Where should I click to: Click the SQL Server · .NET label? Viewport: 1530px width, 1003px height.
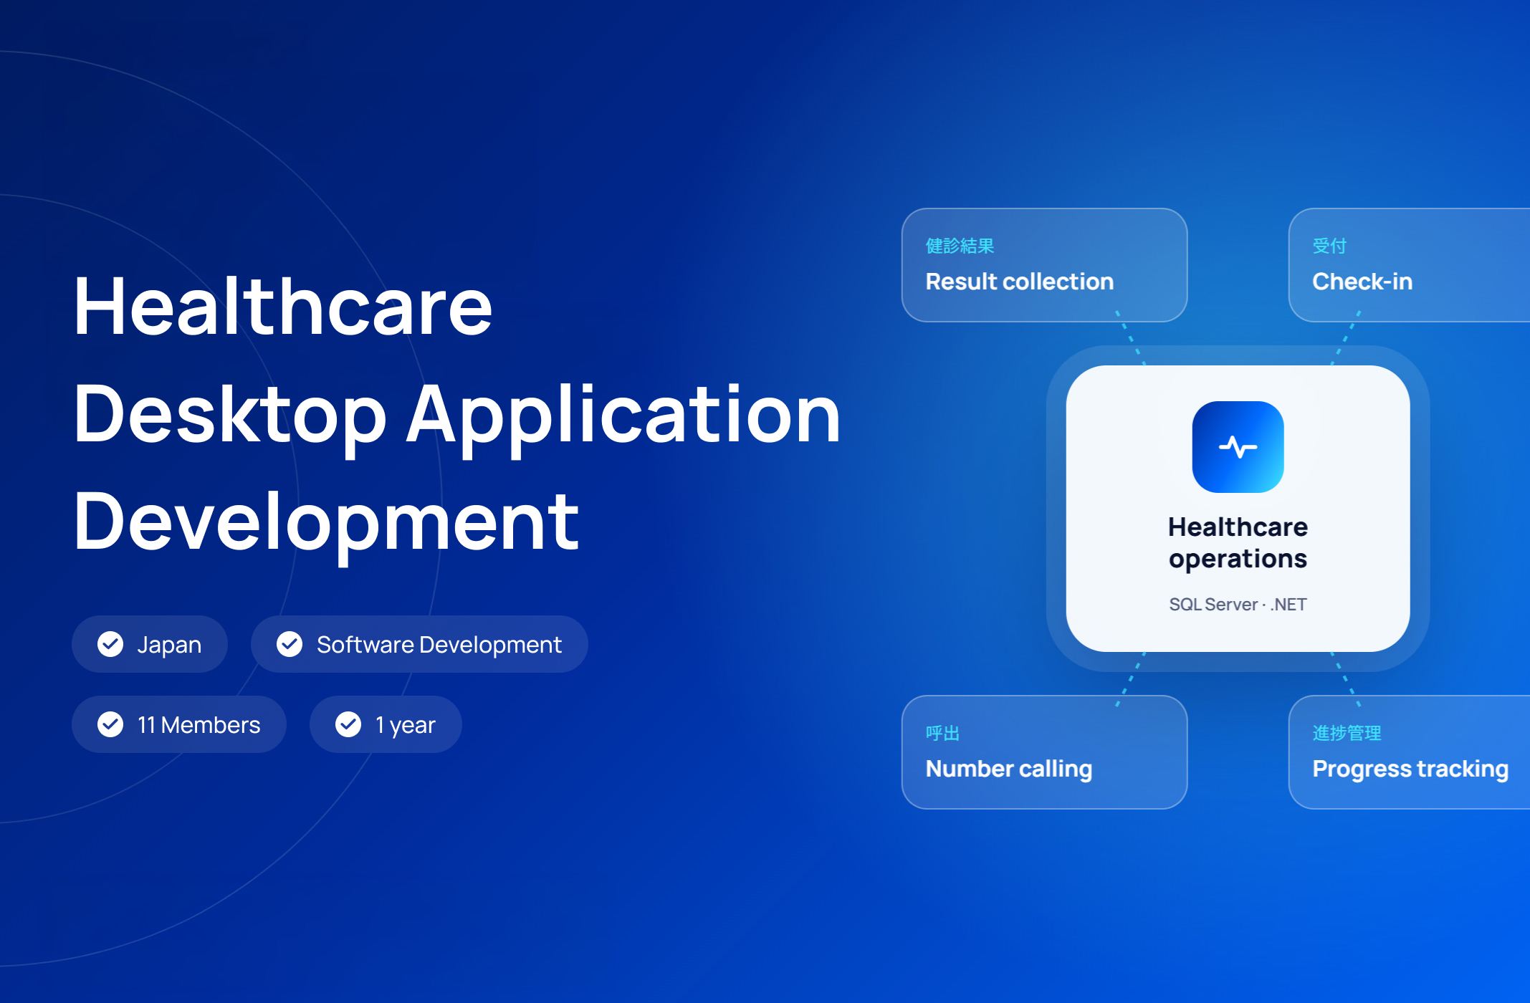click(x=1238, y=605)
